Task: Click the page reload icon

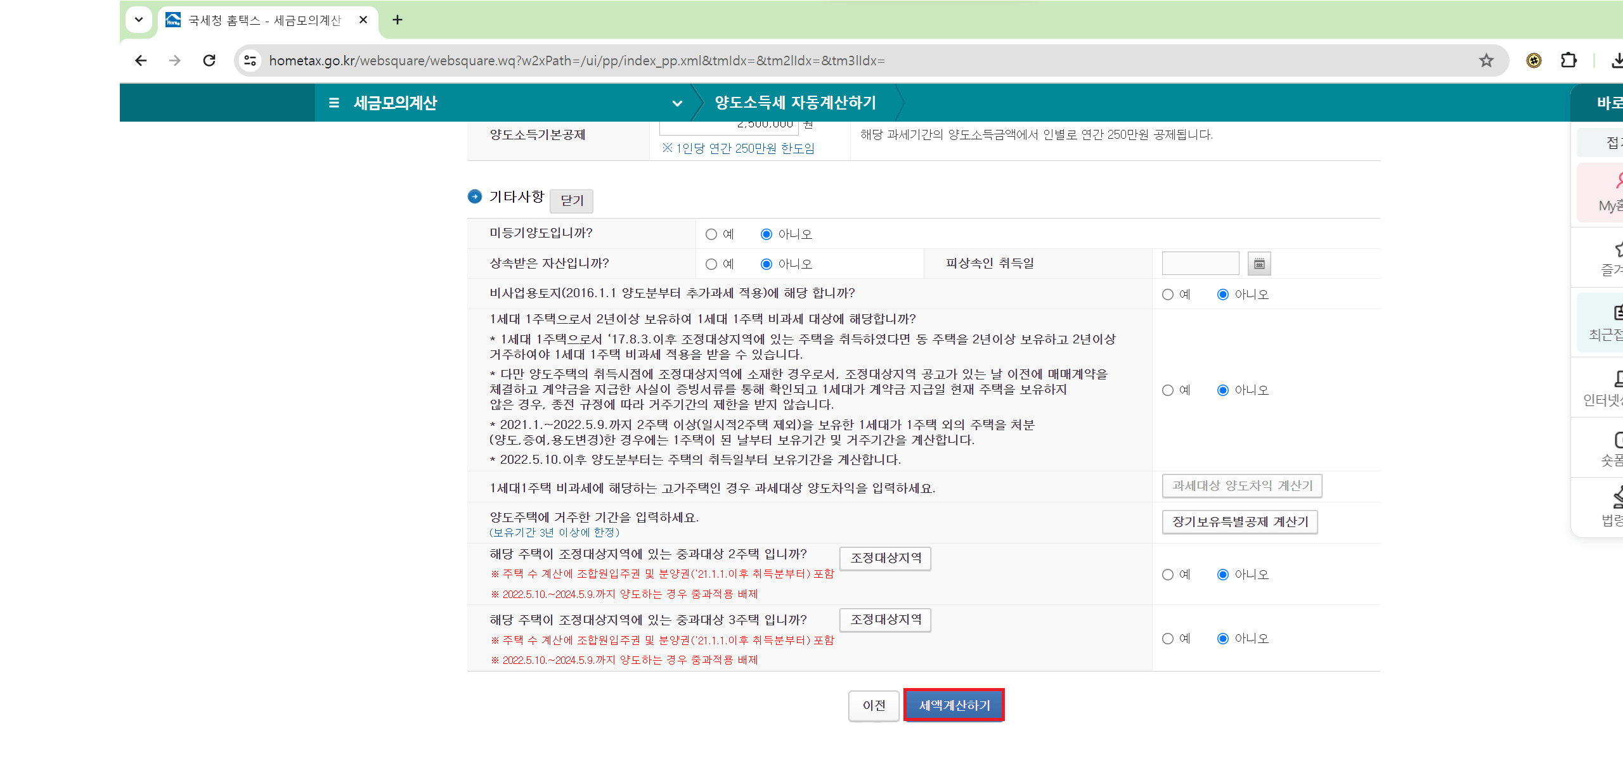Action: 209,61
